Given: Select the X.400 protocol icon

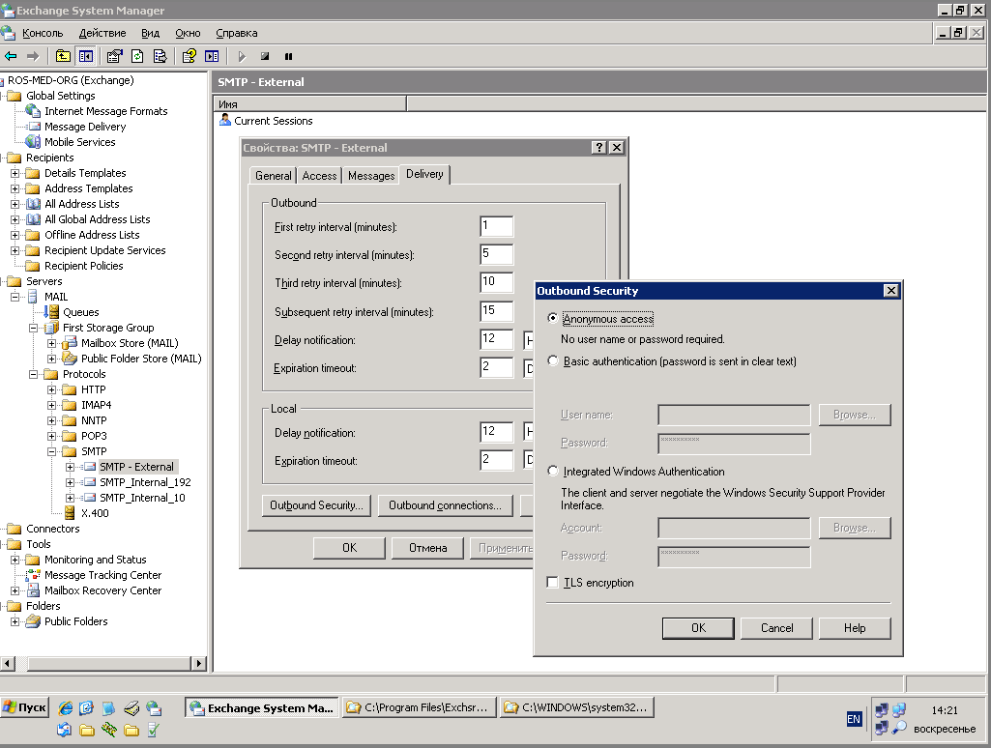Looking at the screenshot, I should click(70, 513).
